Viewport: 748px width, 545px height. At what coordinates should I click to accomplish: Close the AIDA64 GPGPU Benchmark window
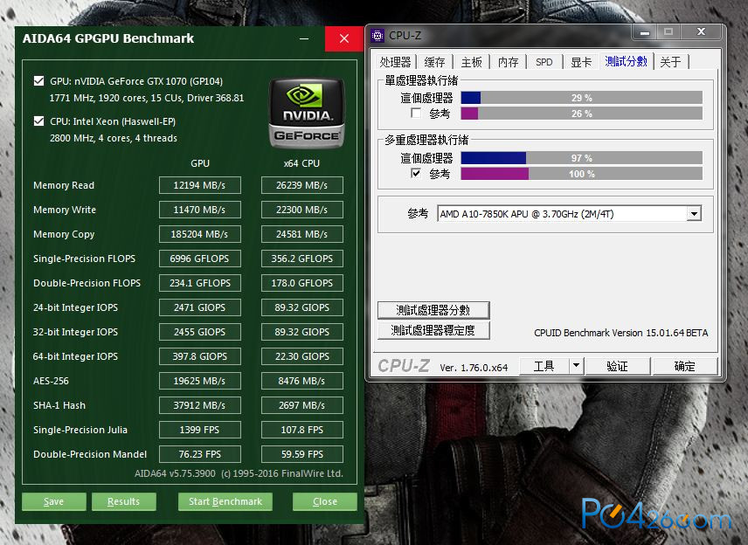[344, 38]
